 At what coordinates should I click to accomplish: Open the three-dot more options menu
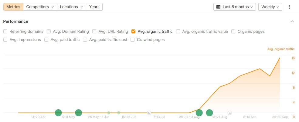(289, 7)
